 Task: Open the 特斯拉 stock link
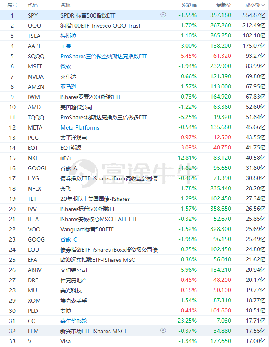coord(68,36)
